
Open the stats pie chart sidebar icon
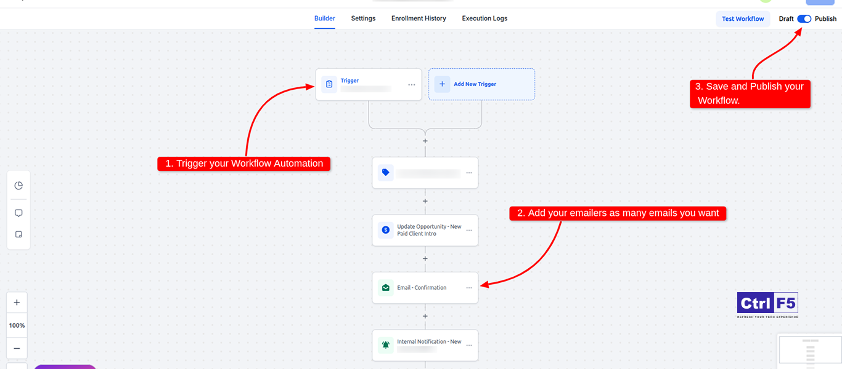(x=18, y=186)
